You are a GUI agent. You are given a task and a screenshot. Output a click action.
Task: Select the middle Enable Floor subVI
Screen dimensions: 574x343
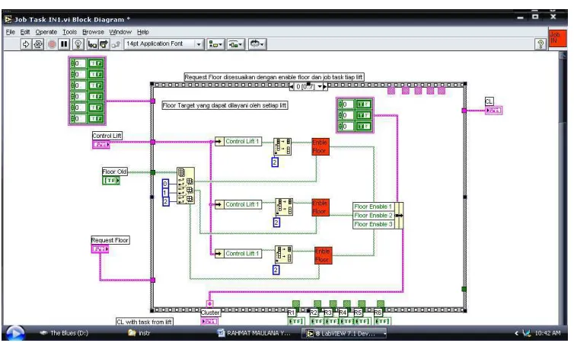320,207
